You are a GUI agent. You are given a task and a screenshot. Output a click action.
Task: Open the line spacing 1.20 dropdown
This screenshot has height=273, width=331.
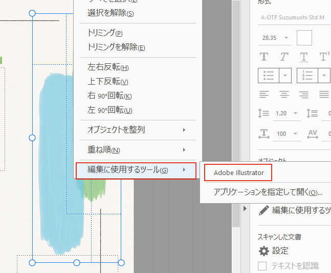[296, 113]
